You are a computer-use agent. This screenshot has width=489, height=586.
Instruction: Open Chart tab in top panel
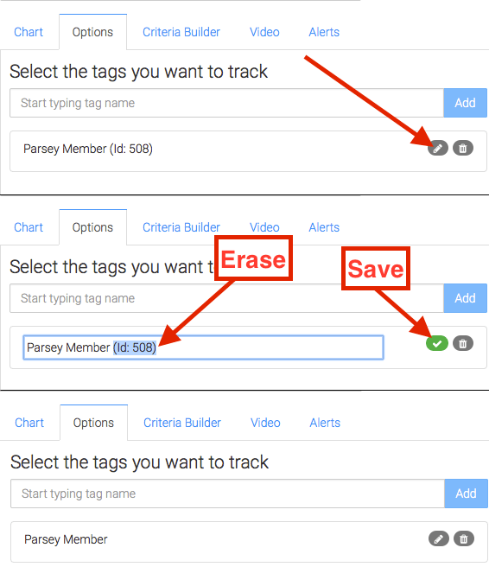coord(29,32)
